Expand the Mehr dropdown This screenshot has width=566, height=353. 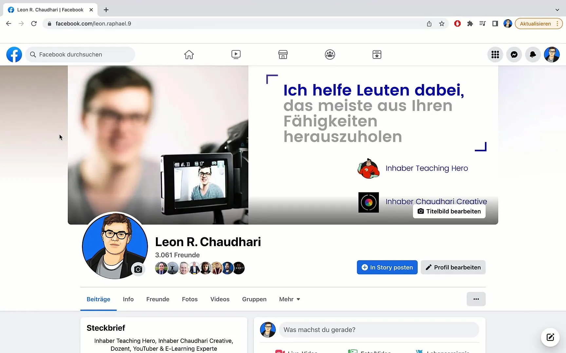[290, 299]
